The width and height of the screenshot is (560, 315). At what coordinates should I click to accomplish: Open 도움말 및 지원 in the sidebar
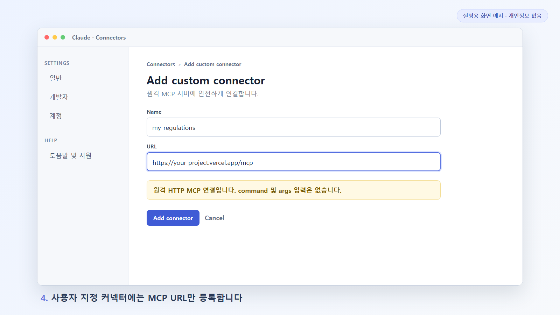tap(70, 155)
